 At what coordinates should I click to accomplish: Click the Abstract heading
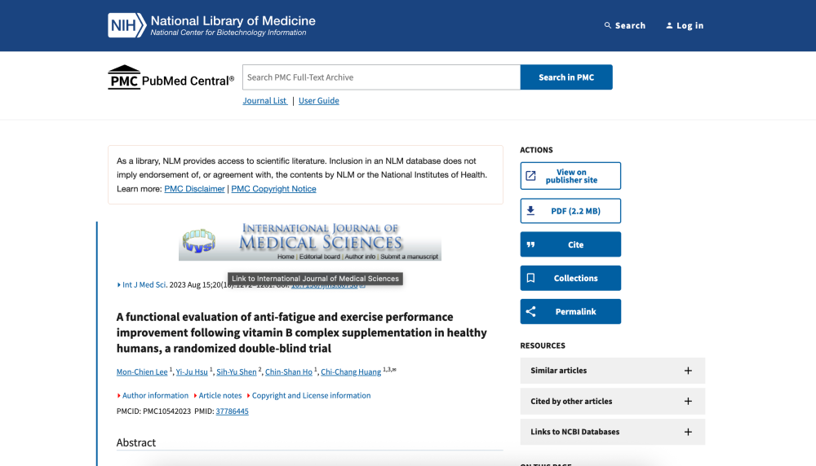click(x=136, y=442)
